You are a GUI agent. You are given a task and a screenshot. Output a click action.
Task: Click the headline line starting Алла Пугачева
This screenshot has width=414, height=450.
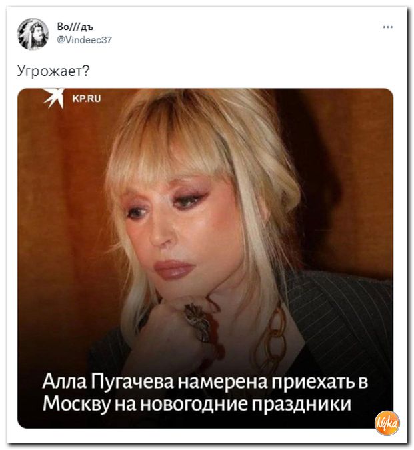(x=205, y=382)
